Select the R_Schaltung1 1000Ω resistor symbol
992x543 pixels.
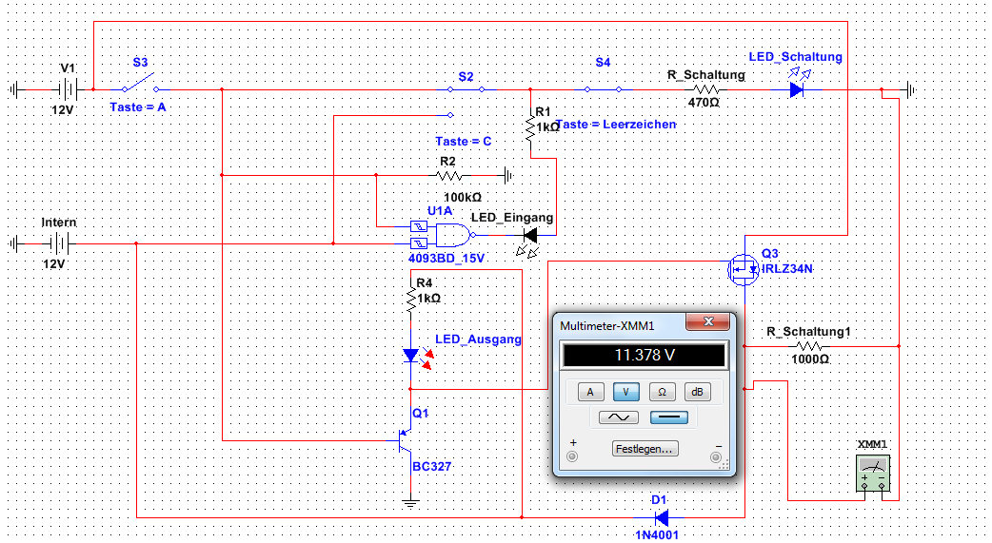809,346
